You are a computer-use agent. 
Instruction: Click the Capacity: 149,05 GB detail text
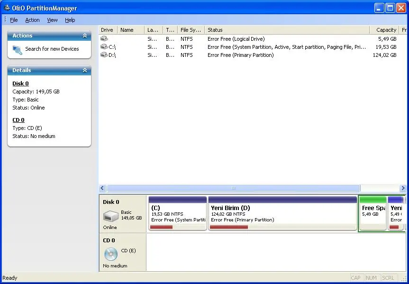[x=36, y=92]
